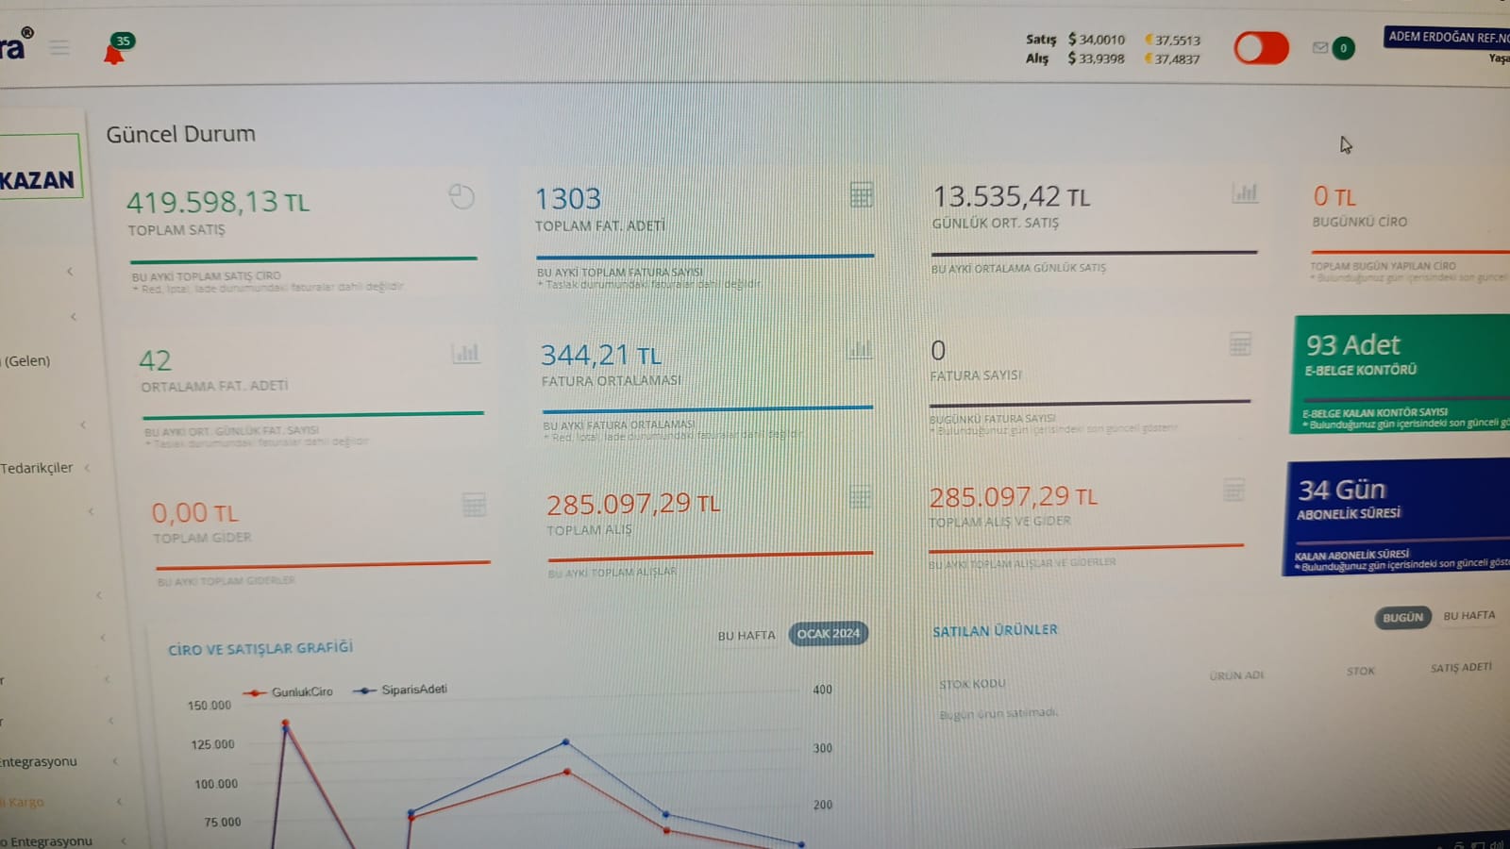Expand the Kargo sidebar chevron
This screenshot has height=849, width=1510.
[x=120, y=802]
